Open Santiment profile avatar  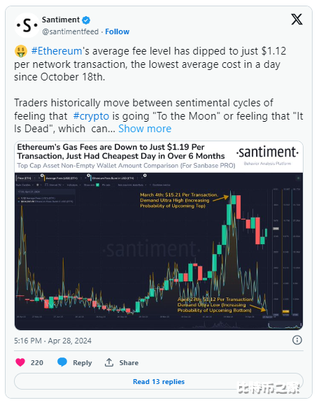(27, 25)
